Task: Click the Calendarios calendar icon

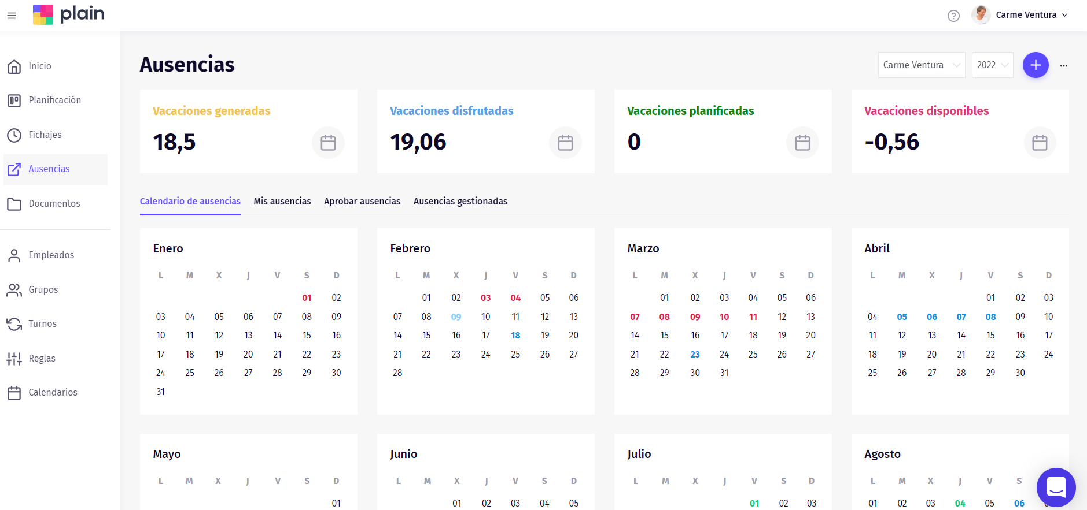Action: 14,393
